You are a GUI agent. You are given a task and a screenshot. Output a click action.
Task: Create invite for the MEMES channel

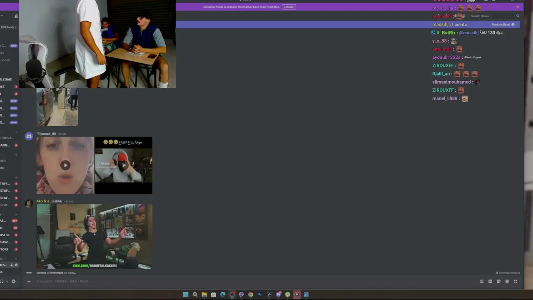click(x=12, y=265)
